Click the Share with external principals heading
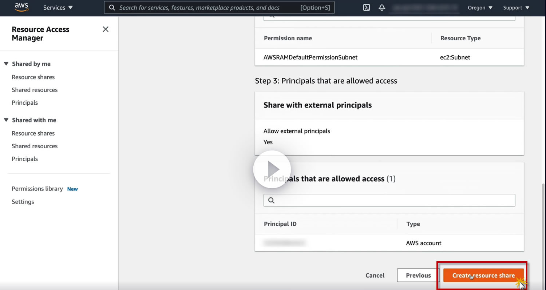 pyautogui.click(x=318, y=105)
